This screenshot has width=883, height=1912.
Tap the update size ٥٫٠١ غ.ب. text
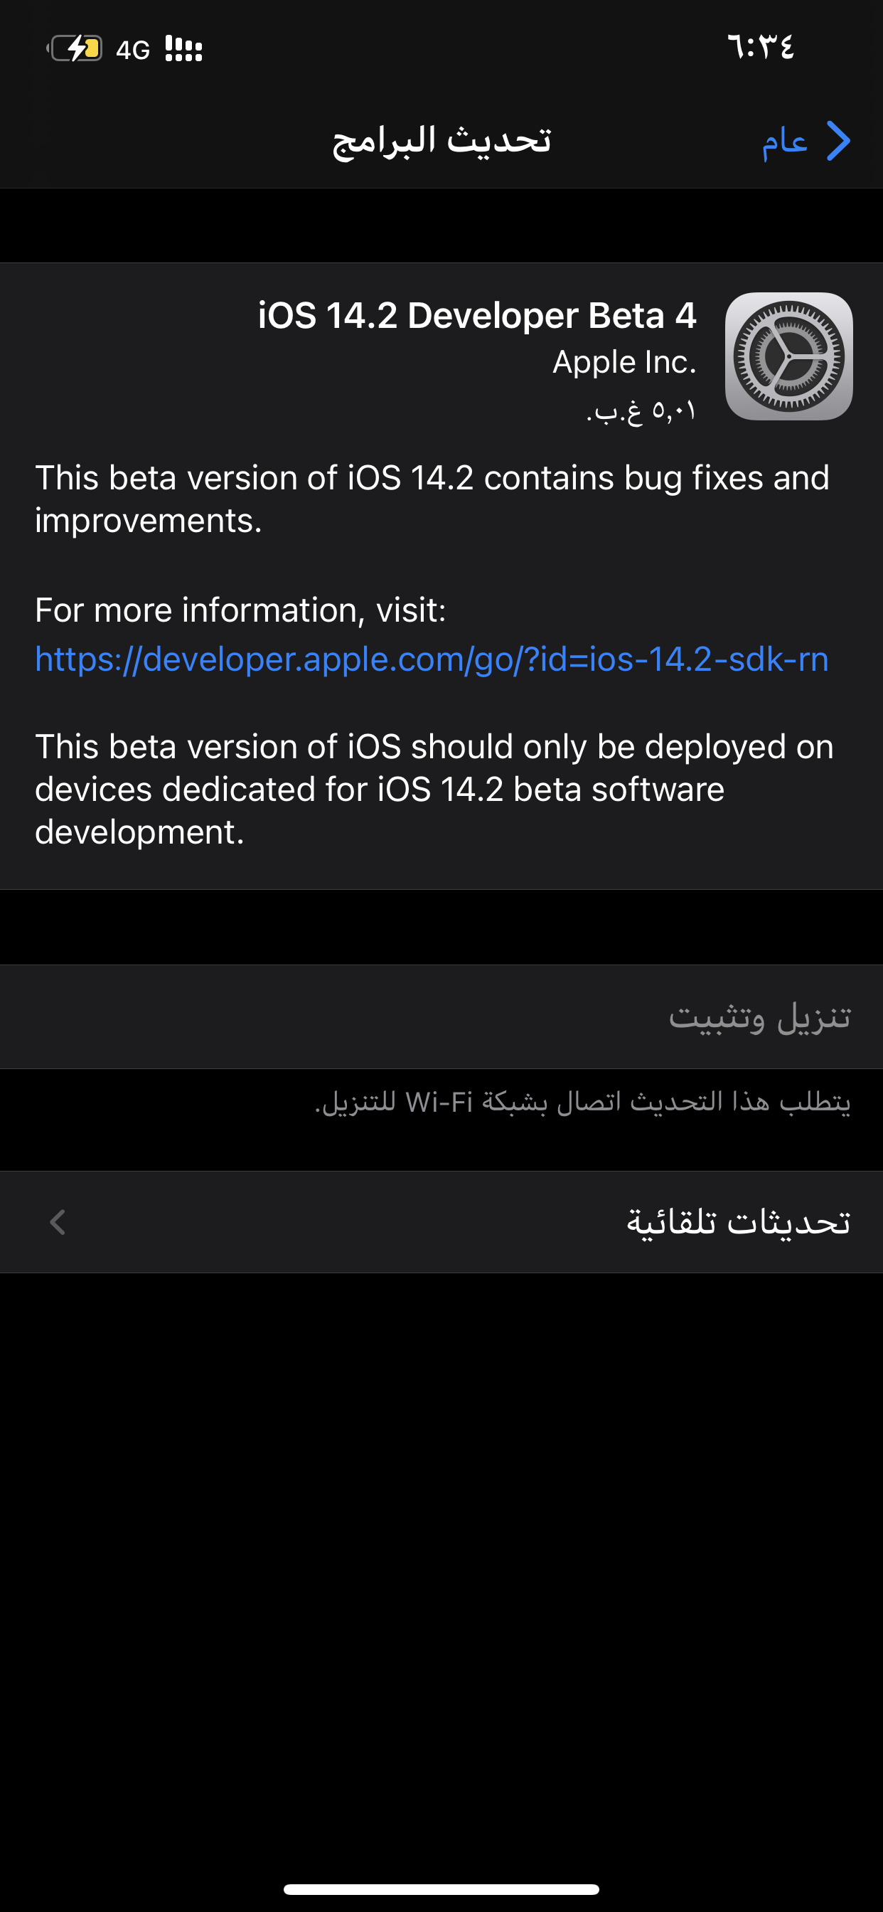(x=642, y=410)
